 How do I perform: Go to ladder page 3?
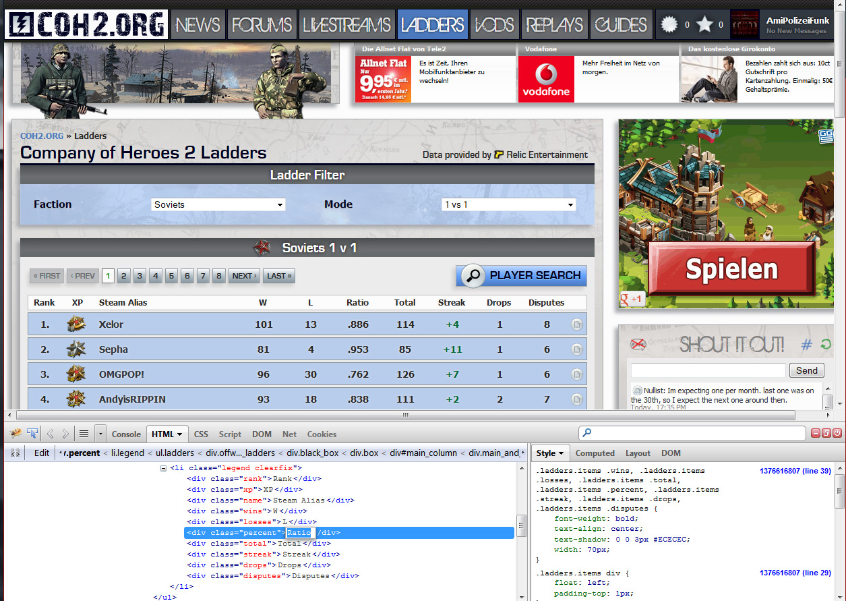tap(140, 276)
